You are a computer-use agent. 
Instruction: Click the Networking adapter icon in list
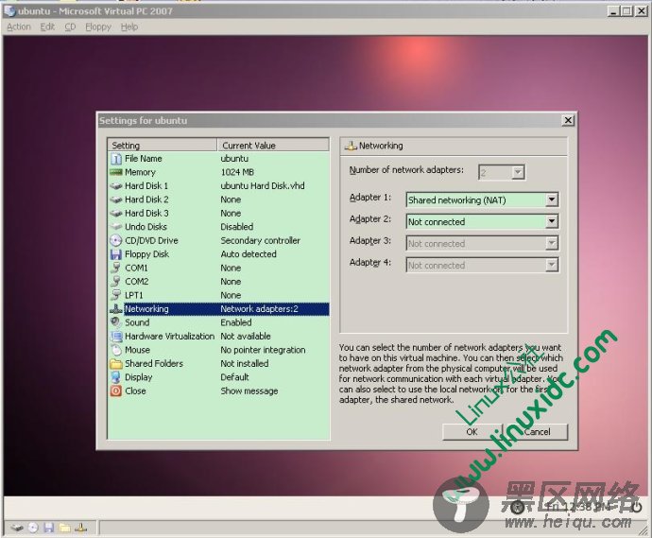(x=116, y=309)
